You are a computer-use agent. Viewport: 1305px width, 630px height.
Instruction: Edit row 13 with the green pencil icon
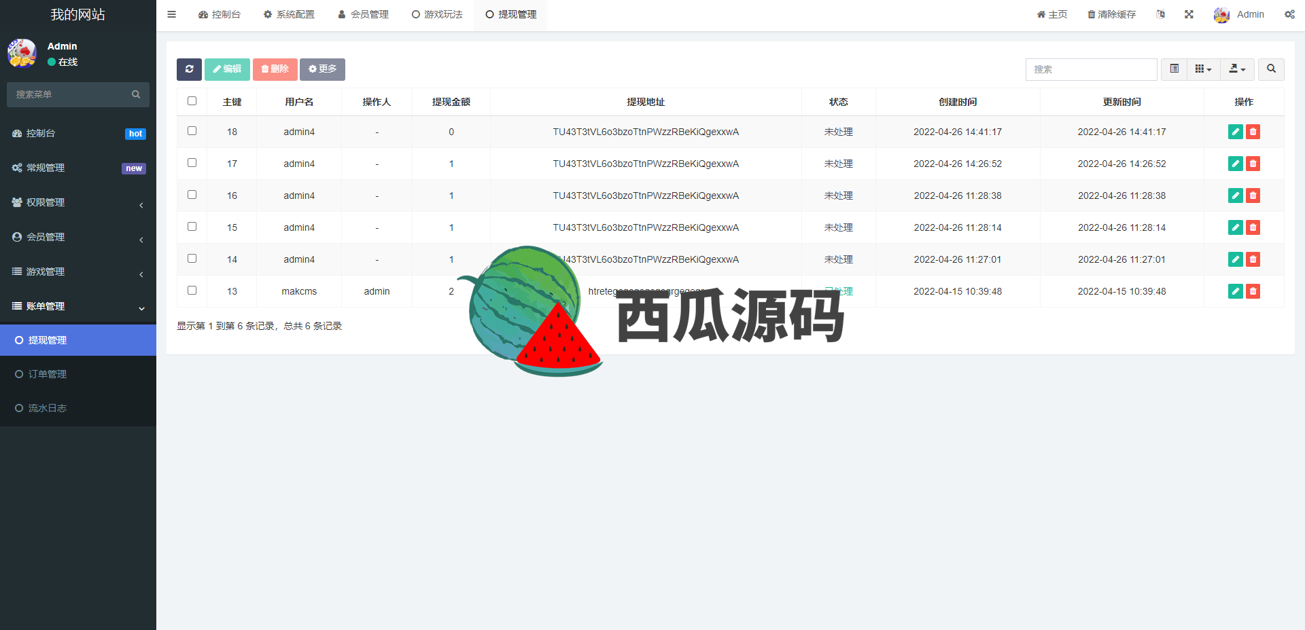1236,291
